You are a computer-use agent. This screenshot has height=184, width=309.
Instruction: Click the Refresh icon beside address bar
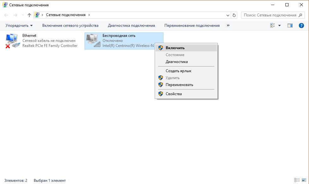coord(234,15)
